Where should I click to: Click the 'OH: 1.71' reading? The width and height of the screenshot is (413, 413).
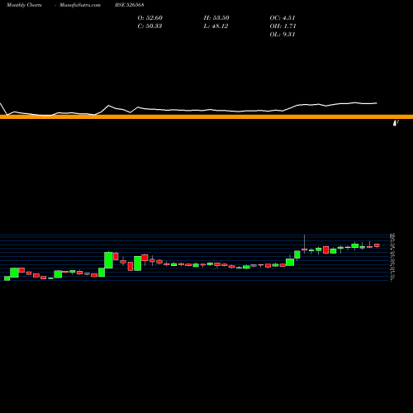click(282, 26)
